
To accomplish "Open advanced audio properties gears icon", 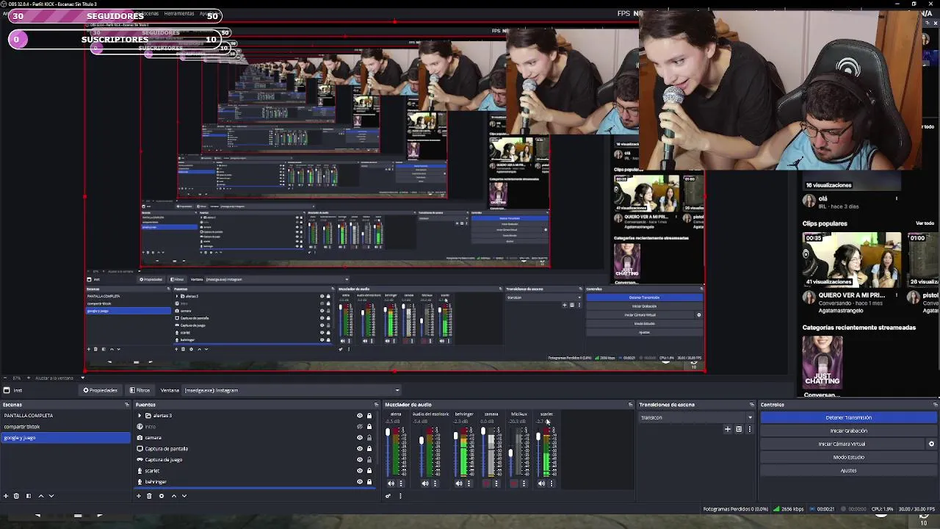I will point(388,496).
